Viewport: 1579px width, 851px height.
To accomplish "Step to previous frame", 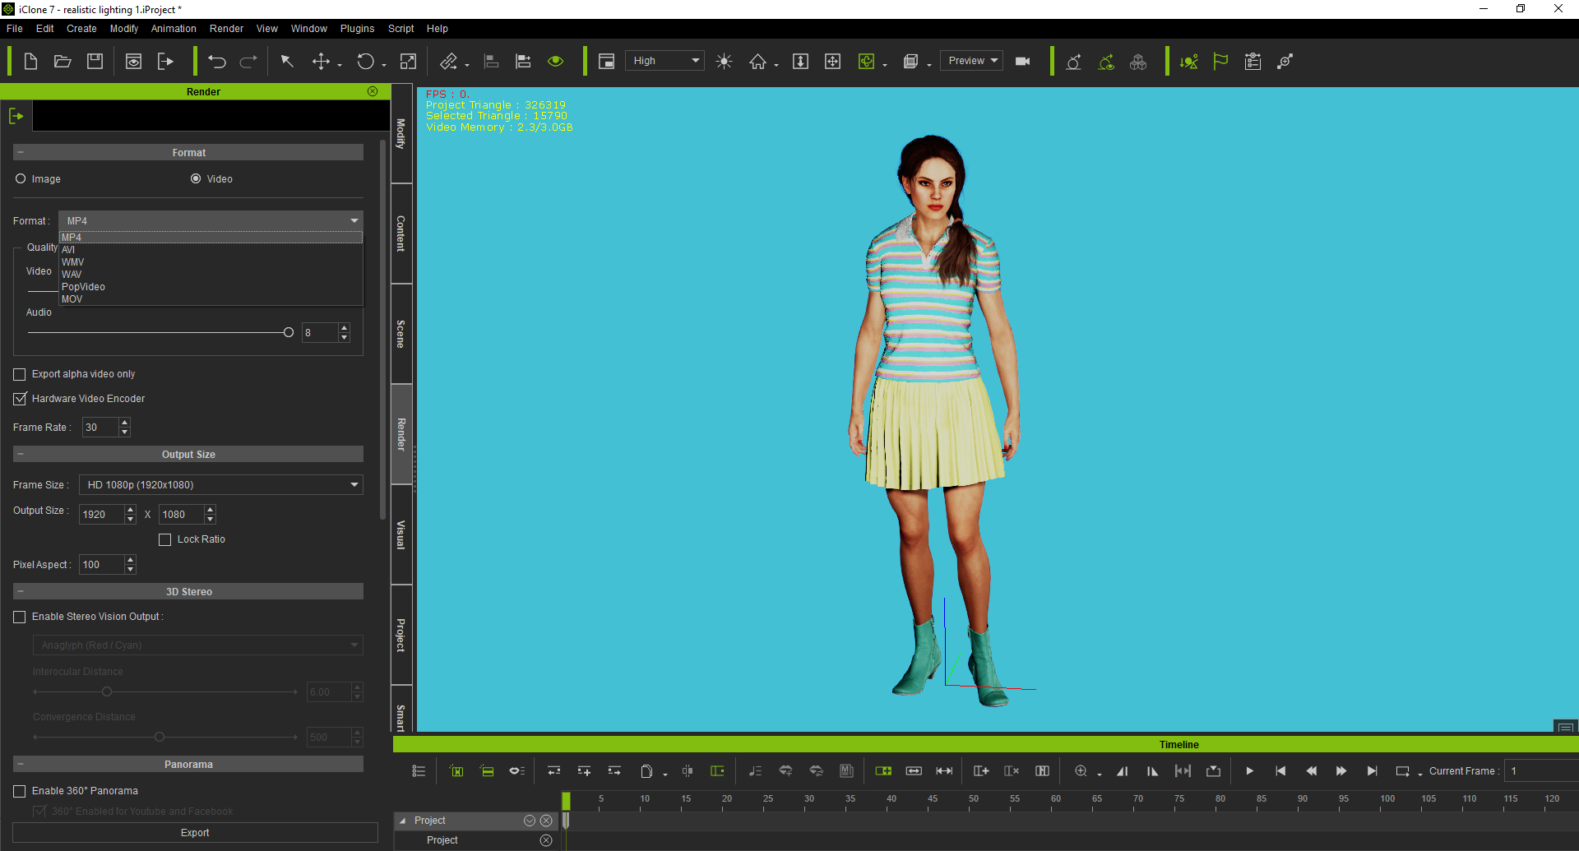I will coord(1311,771).
